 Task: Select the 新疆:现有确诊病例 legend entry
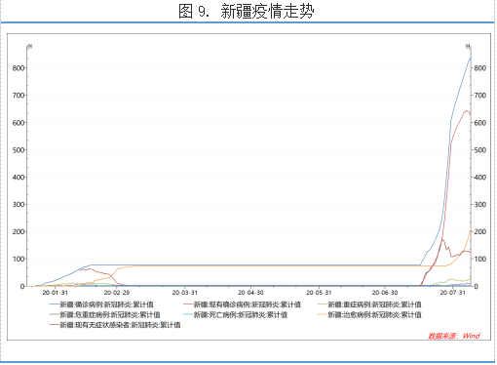tap(242, 304)
